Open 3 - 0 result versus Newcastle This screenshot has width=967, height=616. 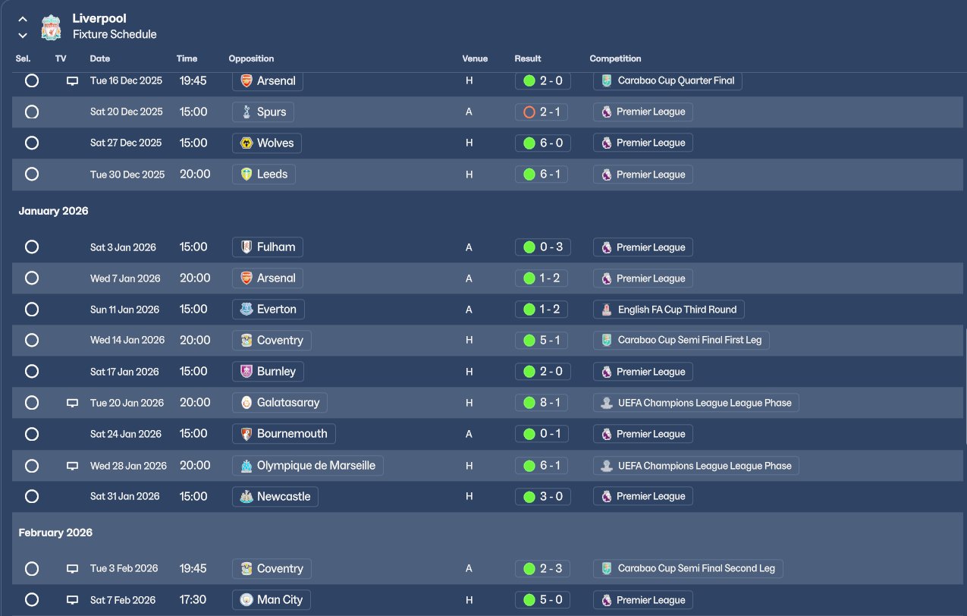(542, 496)
